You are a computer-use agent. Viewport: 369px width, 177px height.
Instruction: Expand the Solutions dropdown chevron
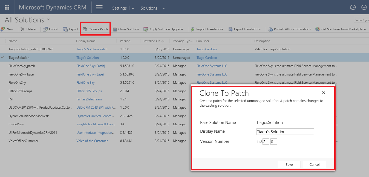coord(163,8)
